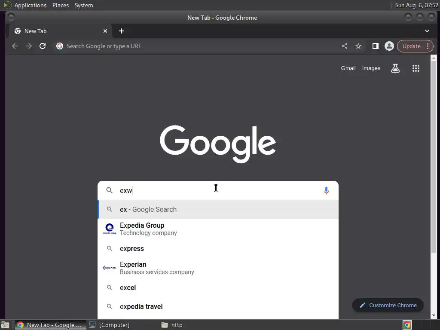Image resolution: width=440 pixels, height=330 pixels.
Task: Click the page vertical scrollbar
Action: coord(434,157)
